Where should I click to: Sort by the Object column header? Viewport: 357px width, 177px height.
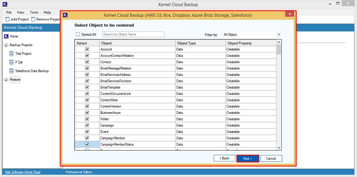pos(137,43)
